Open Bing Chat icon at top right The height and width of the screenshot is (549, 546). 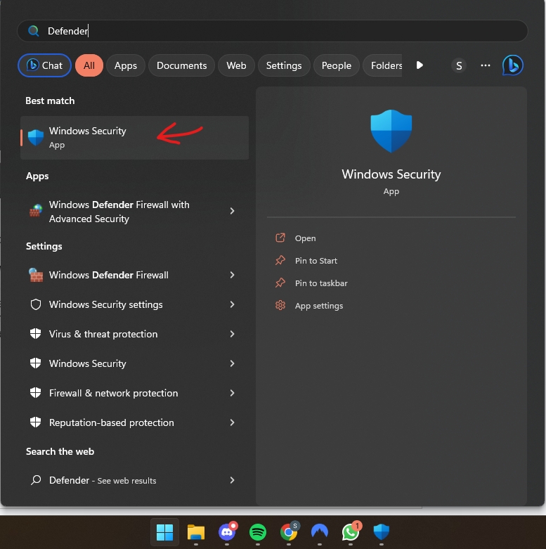512,65
